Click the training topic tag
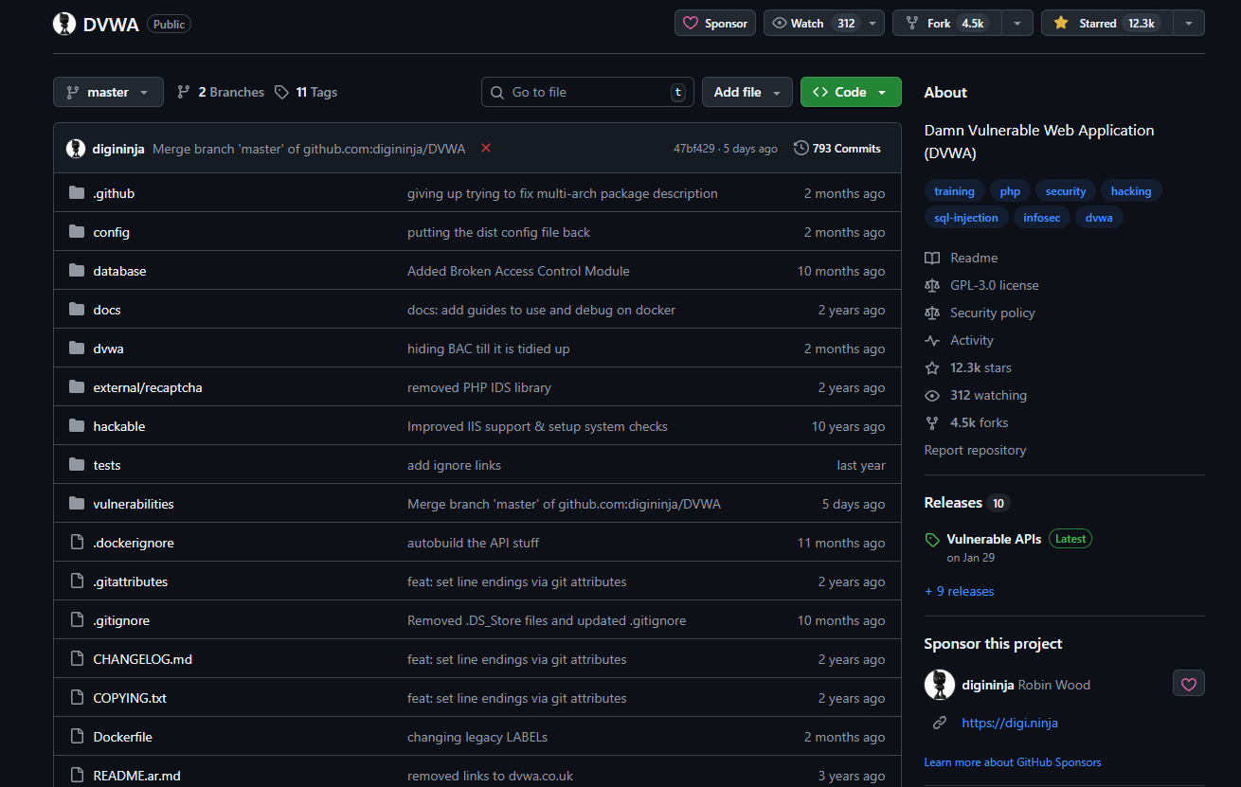Screen dimensions: 1241x787 tap(954, 191)
